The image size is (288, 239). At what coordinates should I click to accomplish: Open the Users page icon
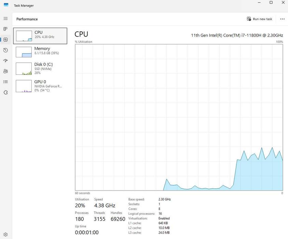point(5,71)
